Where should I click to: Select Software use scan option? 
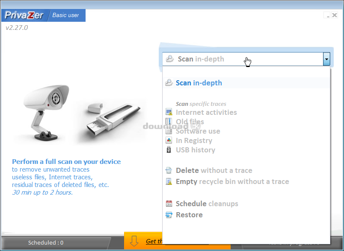pyautogui.click(x=198, y=131)
